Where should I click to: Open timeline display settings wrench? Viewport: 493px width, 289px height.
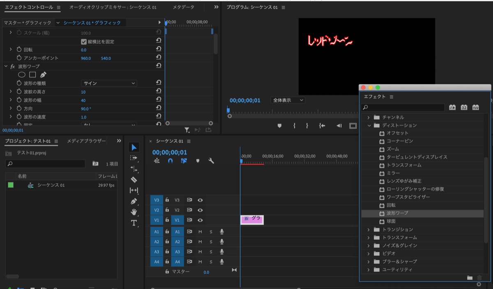pos(211,161)
